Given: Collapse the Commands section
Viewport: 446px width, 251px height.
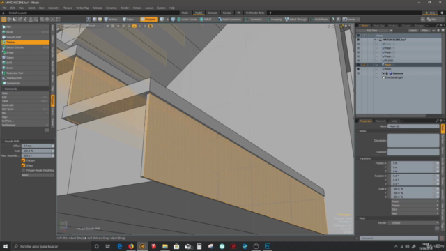Looking at the screenshot, I should 3,89.
